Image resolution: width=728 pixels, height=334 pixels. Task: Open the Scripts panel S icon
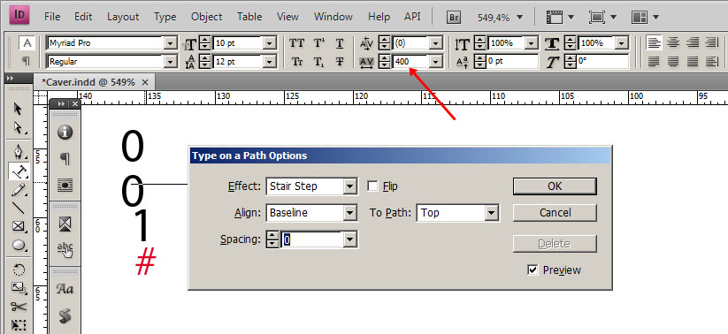tap(65, 316)
